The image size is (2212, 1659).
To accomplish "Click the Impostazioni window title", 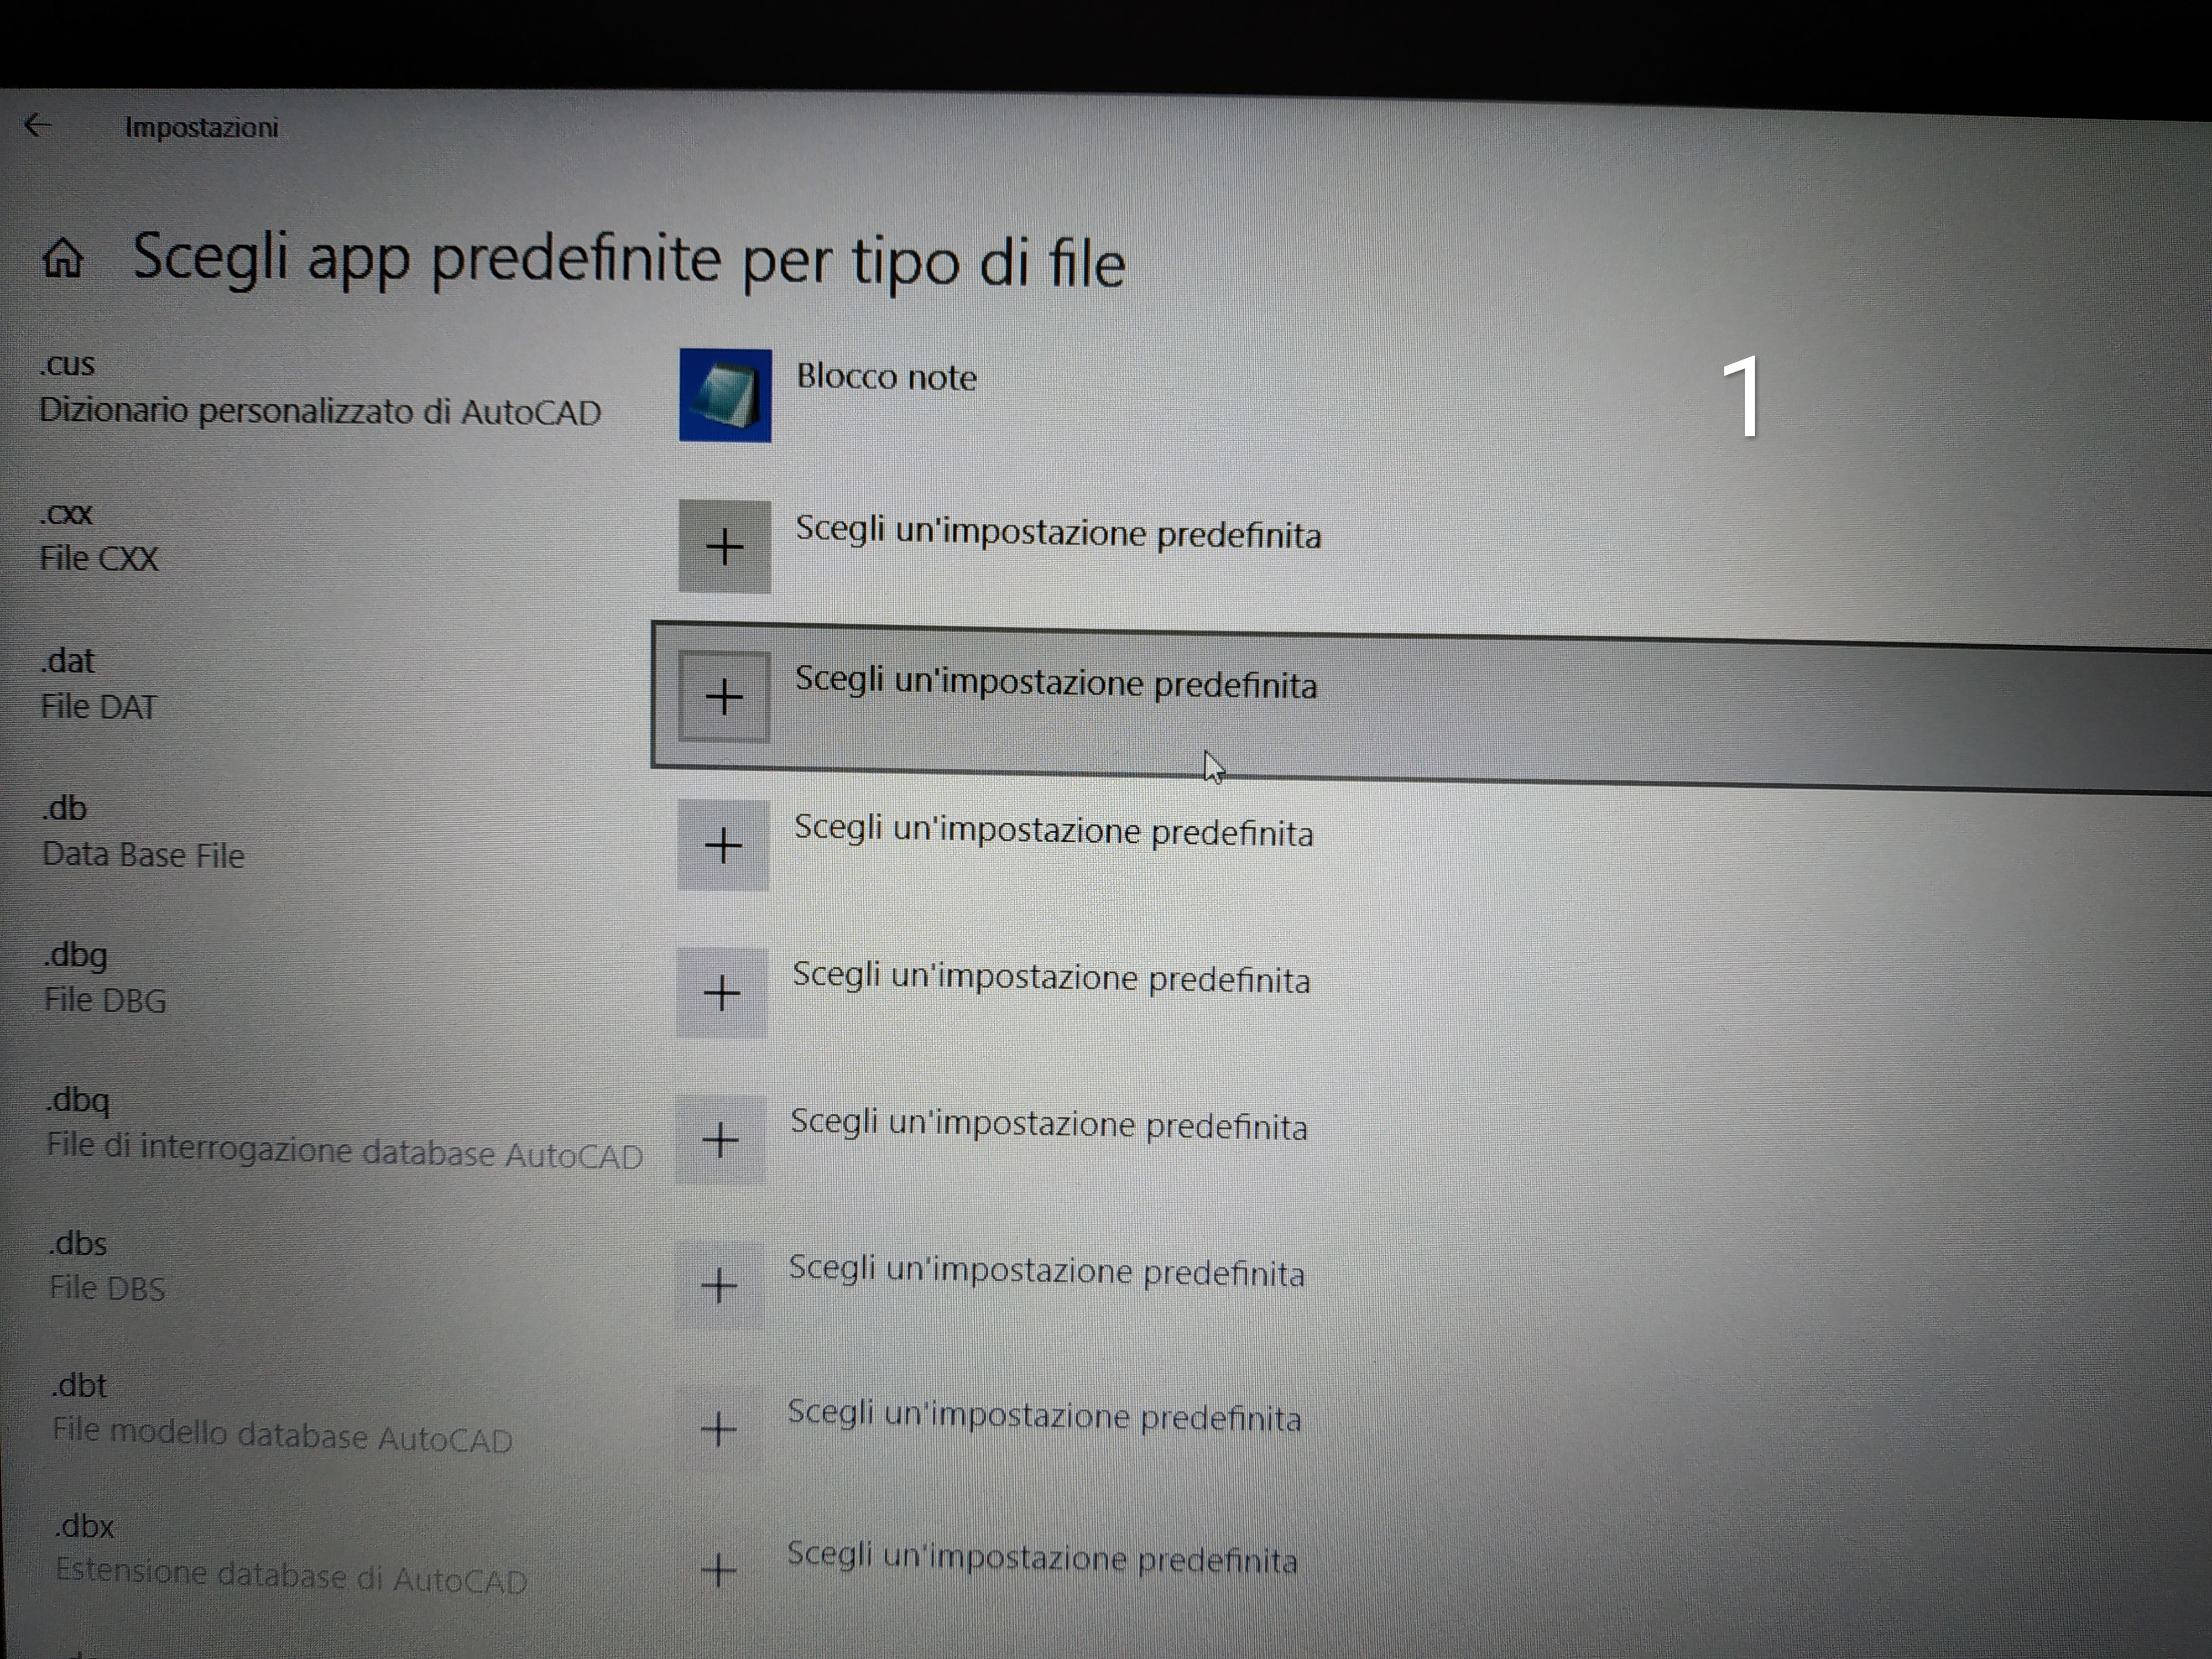I will 201,128.
